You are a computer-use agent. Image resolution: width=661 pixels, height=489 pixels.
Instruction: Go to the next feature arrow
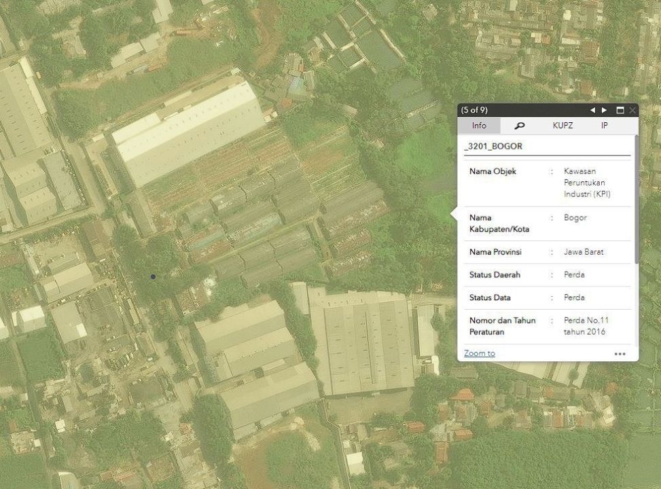click(604, 110)
